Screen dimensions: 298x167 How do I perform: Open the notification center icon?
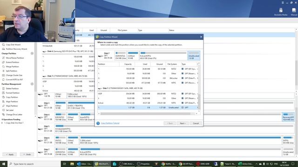pos(293,164)
